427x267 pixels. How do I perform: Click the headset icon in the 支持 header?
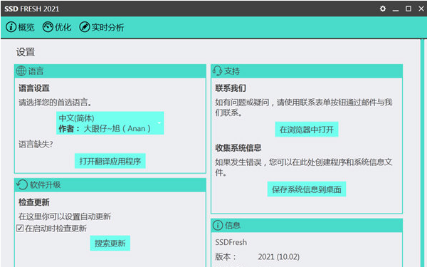(x=217, y=70)
